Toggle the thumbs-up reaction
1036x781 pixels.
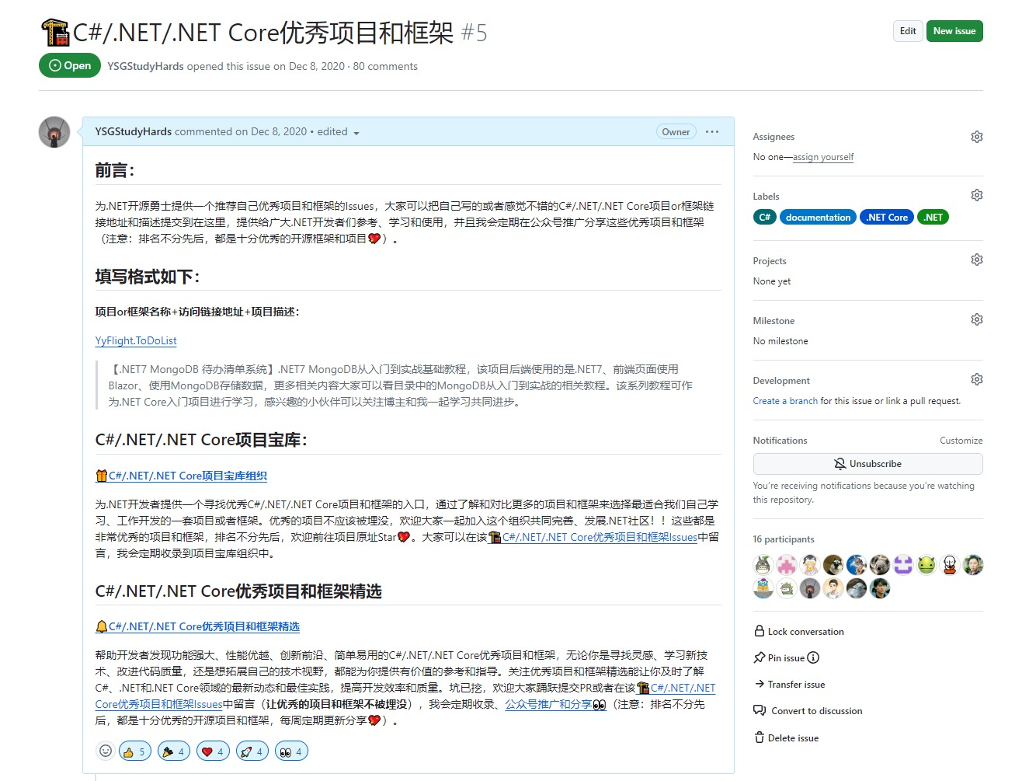[134, 751]
